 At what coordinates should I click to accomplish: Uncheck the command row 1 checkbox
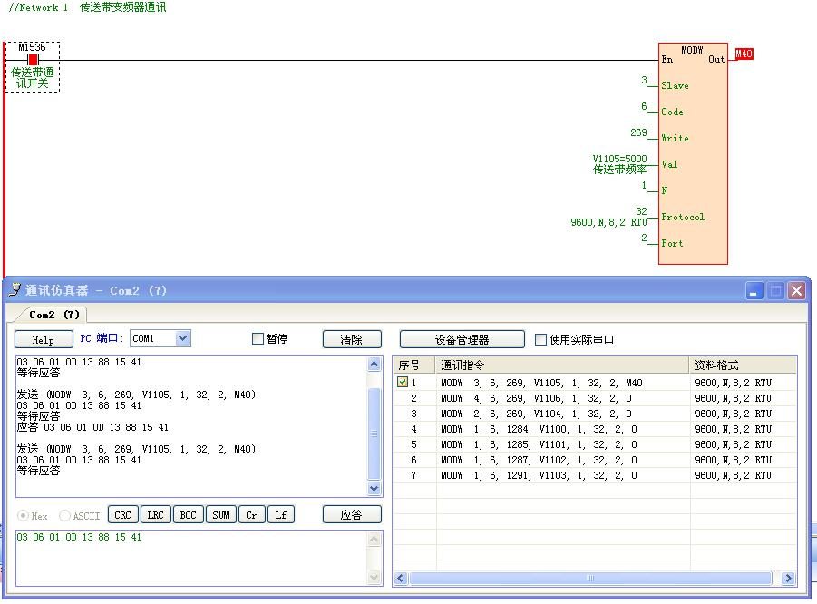tap(403, 383)
